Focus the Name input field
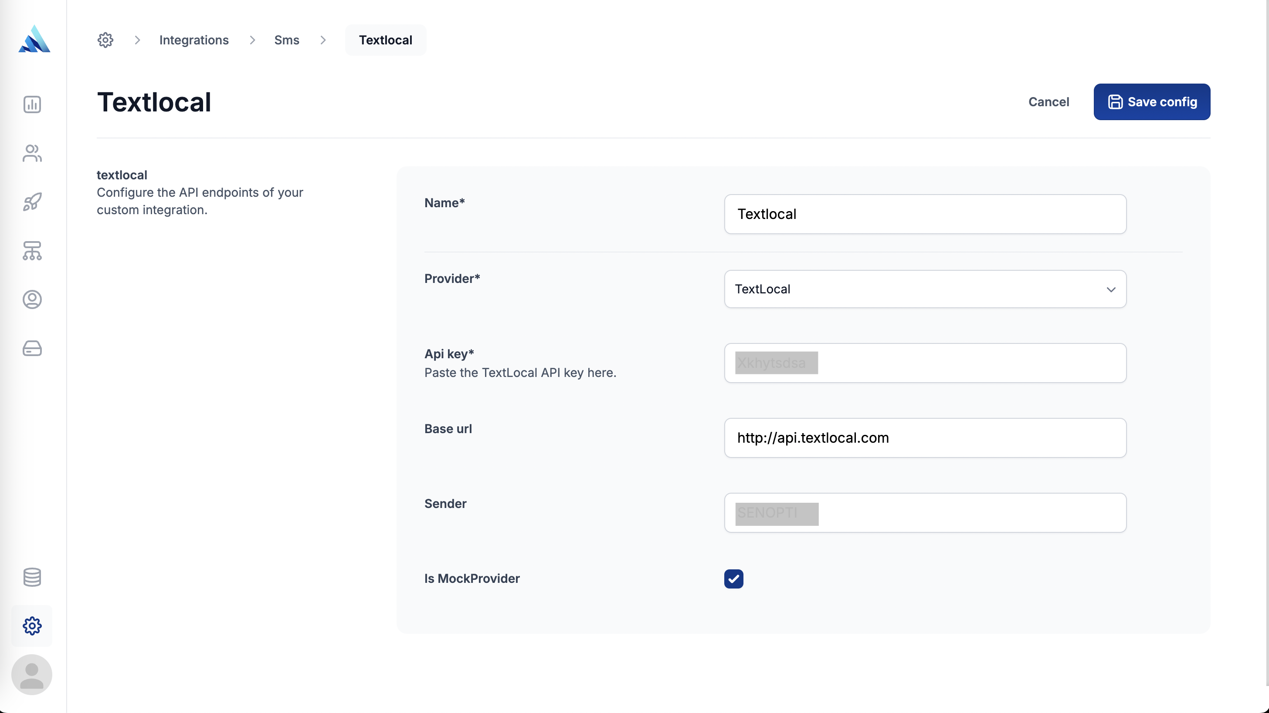1269x713 pixels. click(x=925, y=214)
